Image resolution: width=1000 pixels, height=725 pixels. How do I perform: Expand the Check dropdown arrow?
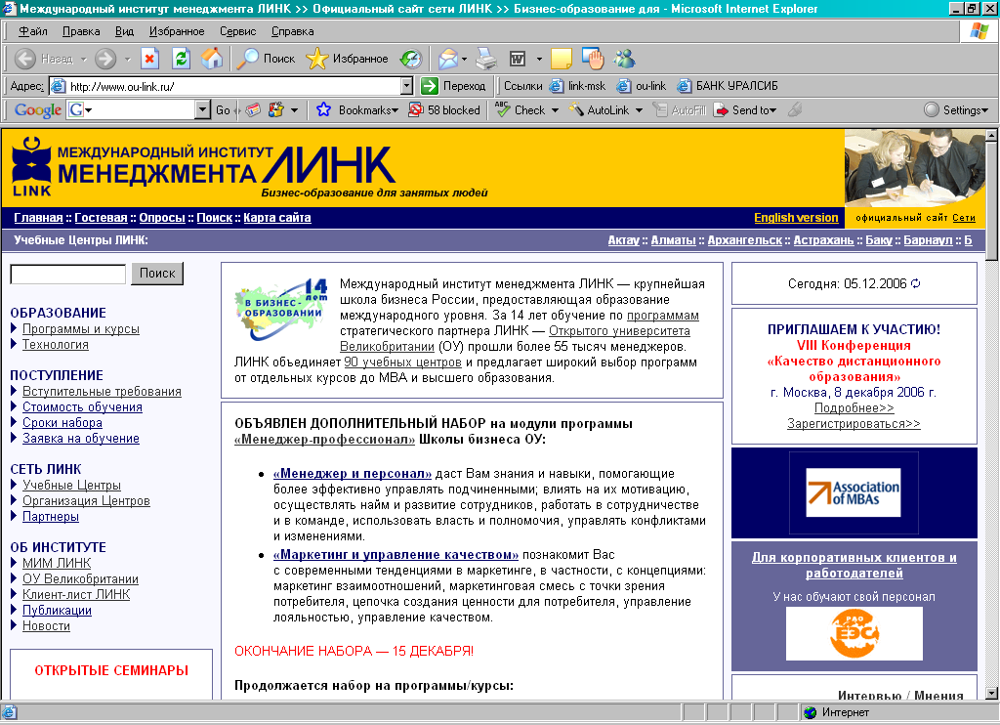[x=555, y=110]
